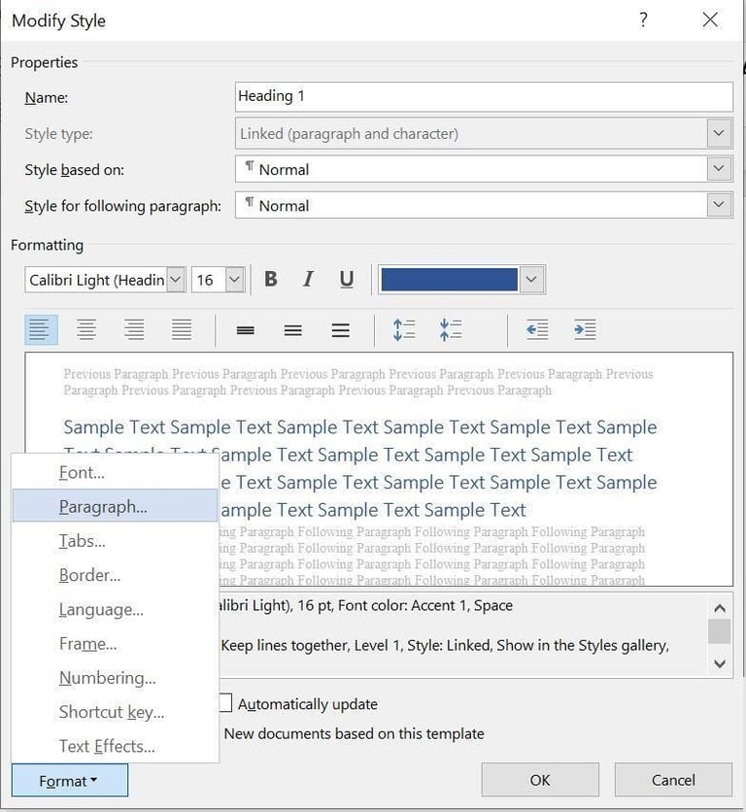Expand the font size dropdown
Image resolution: width=746 pixels, height=812 pixels.
(234, 280)
